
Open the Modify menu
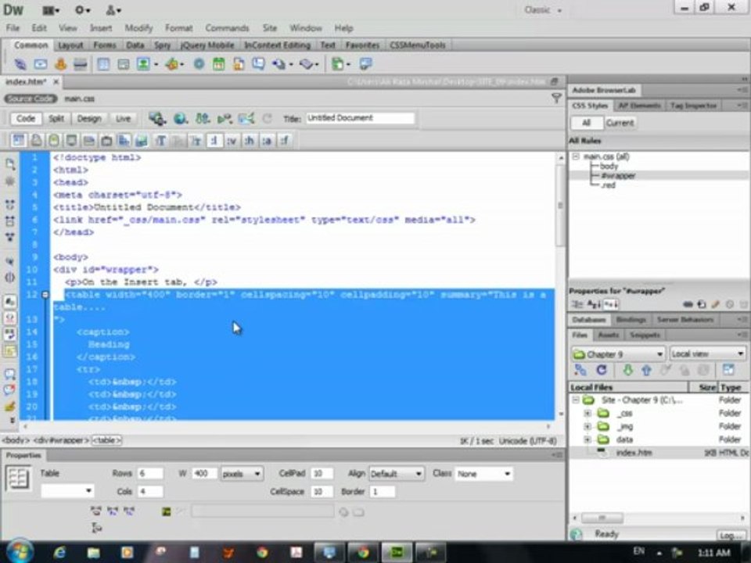[x=138, y=28]
